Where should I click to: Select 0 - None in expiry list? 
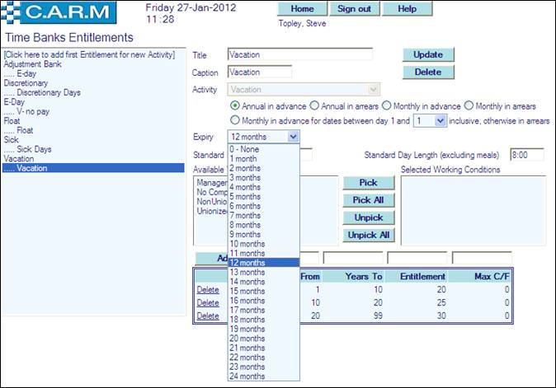pos(248,149)
